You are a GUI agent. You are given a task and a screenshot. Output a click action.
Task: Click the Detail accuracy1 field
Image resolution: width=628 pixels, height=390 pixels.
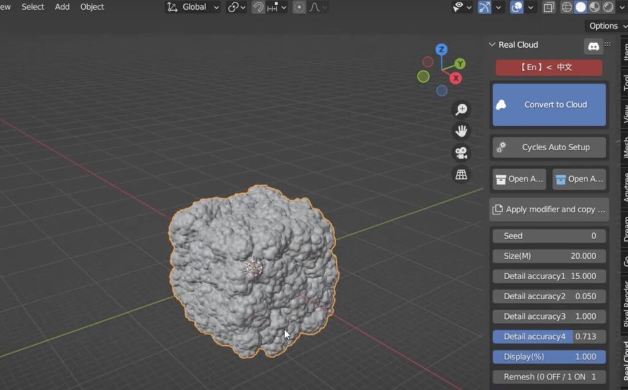click(x=549, y=277)
